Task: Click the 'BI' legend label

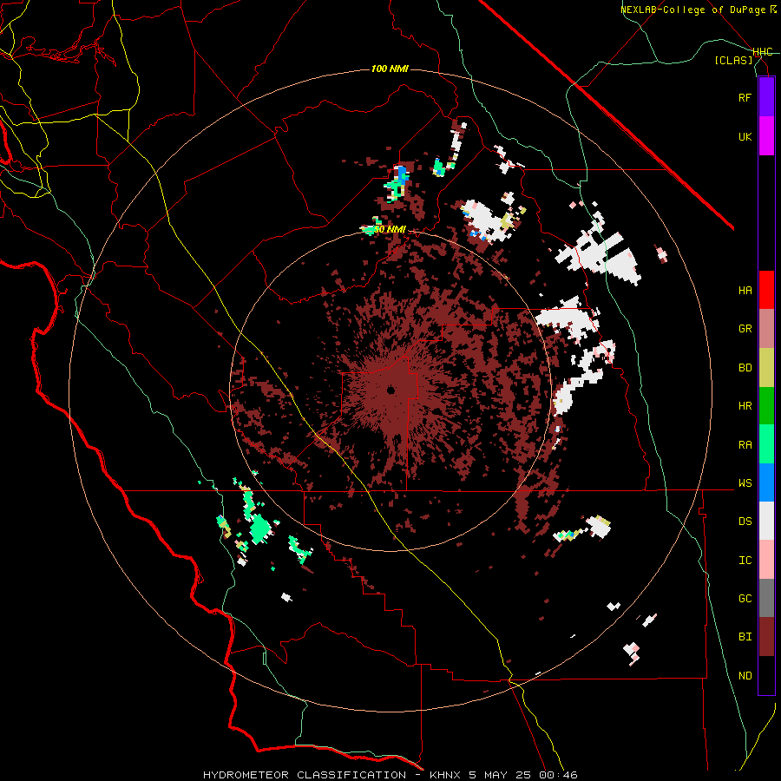Action: [745, 637]
